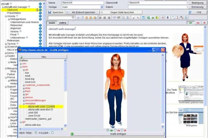Click the indent icon in editor toolbar
The width and height of the screenshot is (208, 138).
(x=118, y=18)
